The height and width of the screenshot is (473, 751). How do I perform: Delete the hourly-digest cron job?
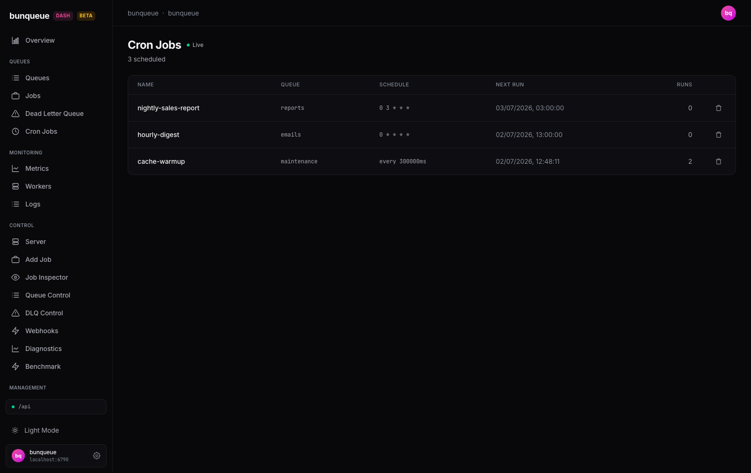tap(718, 135)
